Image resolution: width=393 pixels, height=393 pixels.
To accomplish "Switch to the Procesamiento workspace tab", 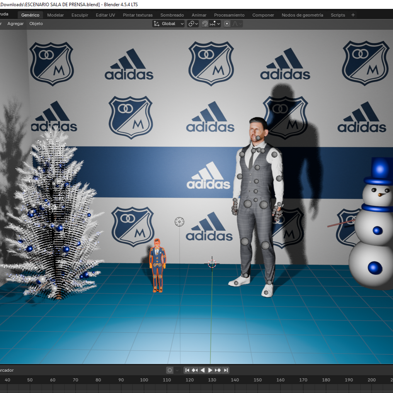I will pos(229,15).
